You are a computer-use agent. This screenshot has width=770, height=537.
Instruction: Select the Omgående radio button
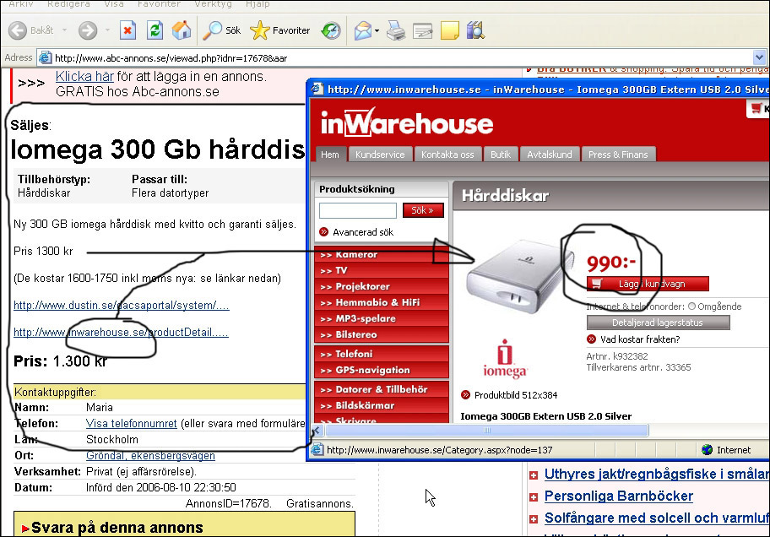tap(692, 306)
